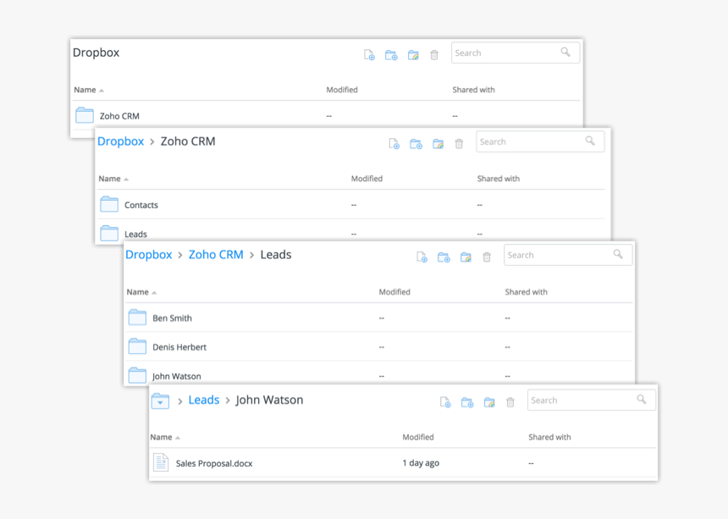Go to the Leads breadcrumb above Sales Proposal.docx

point(203,400)
